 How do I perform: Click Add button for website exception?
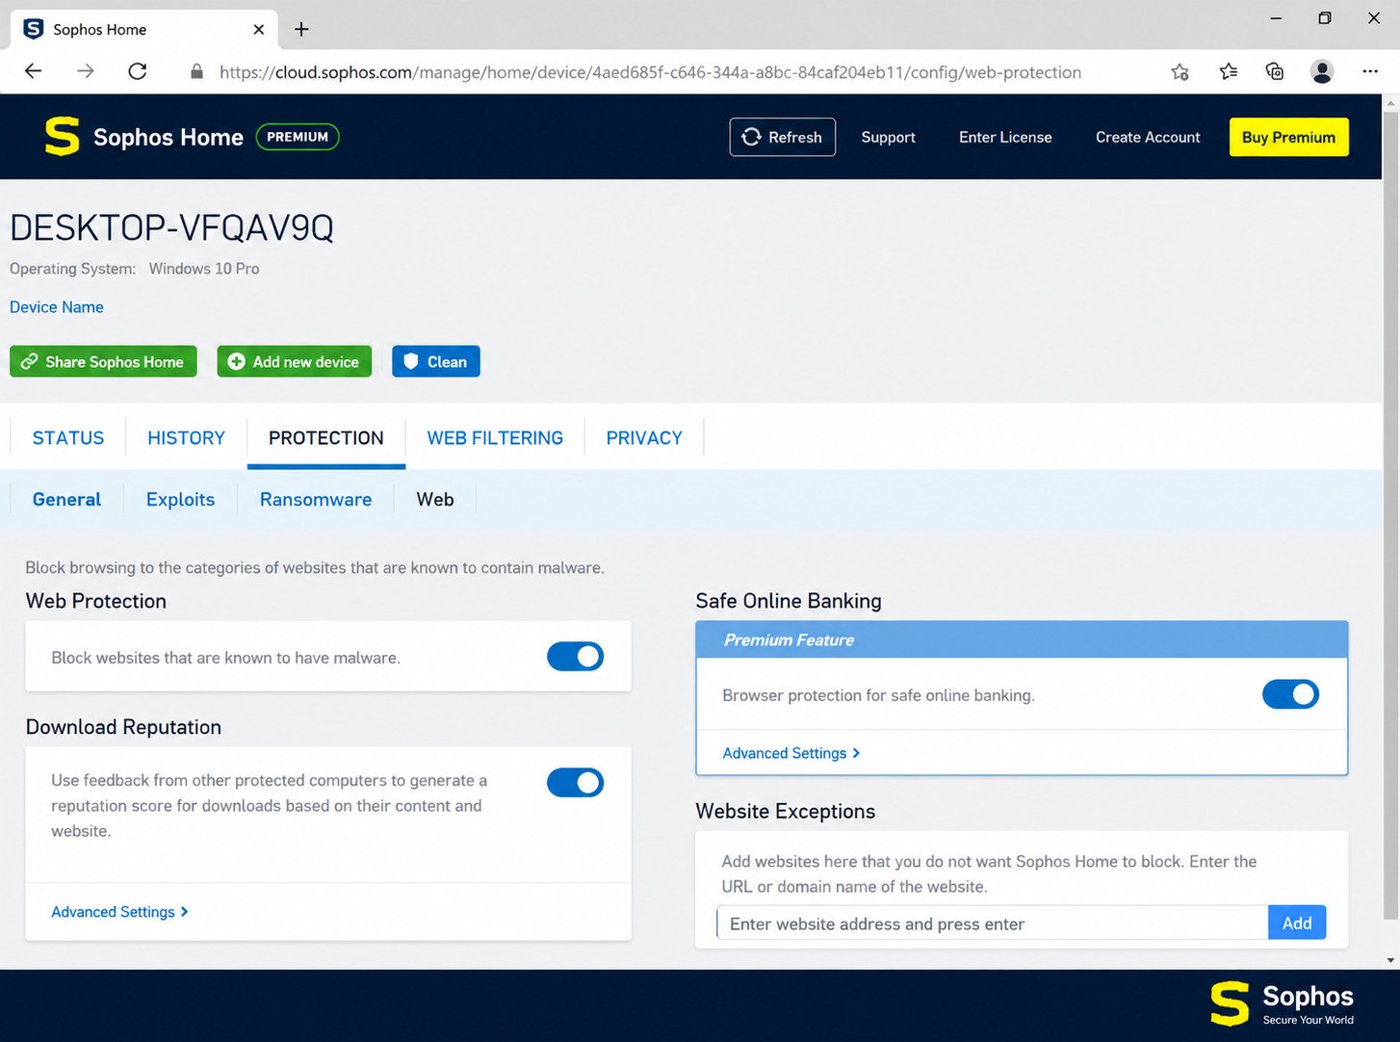[x=1296, y=923]
